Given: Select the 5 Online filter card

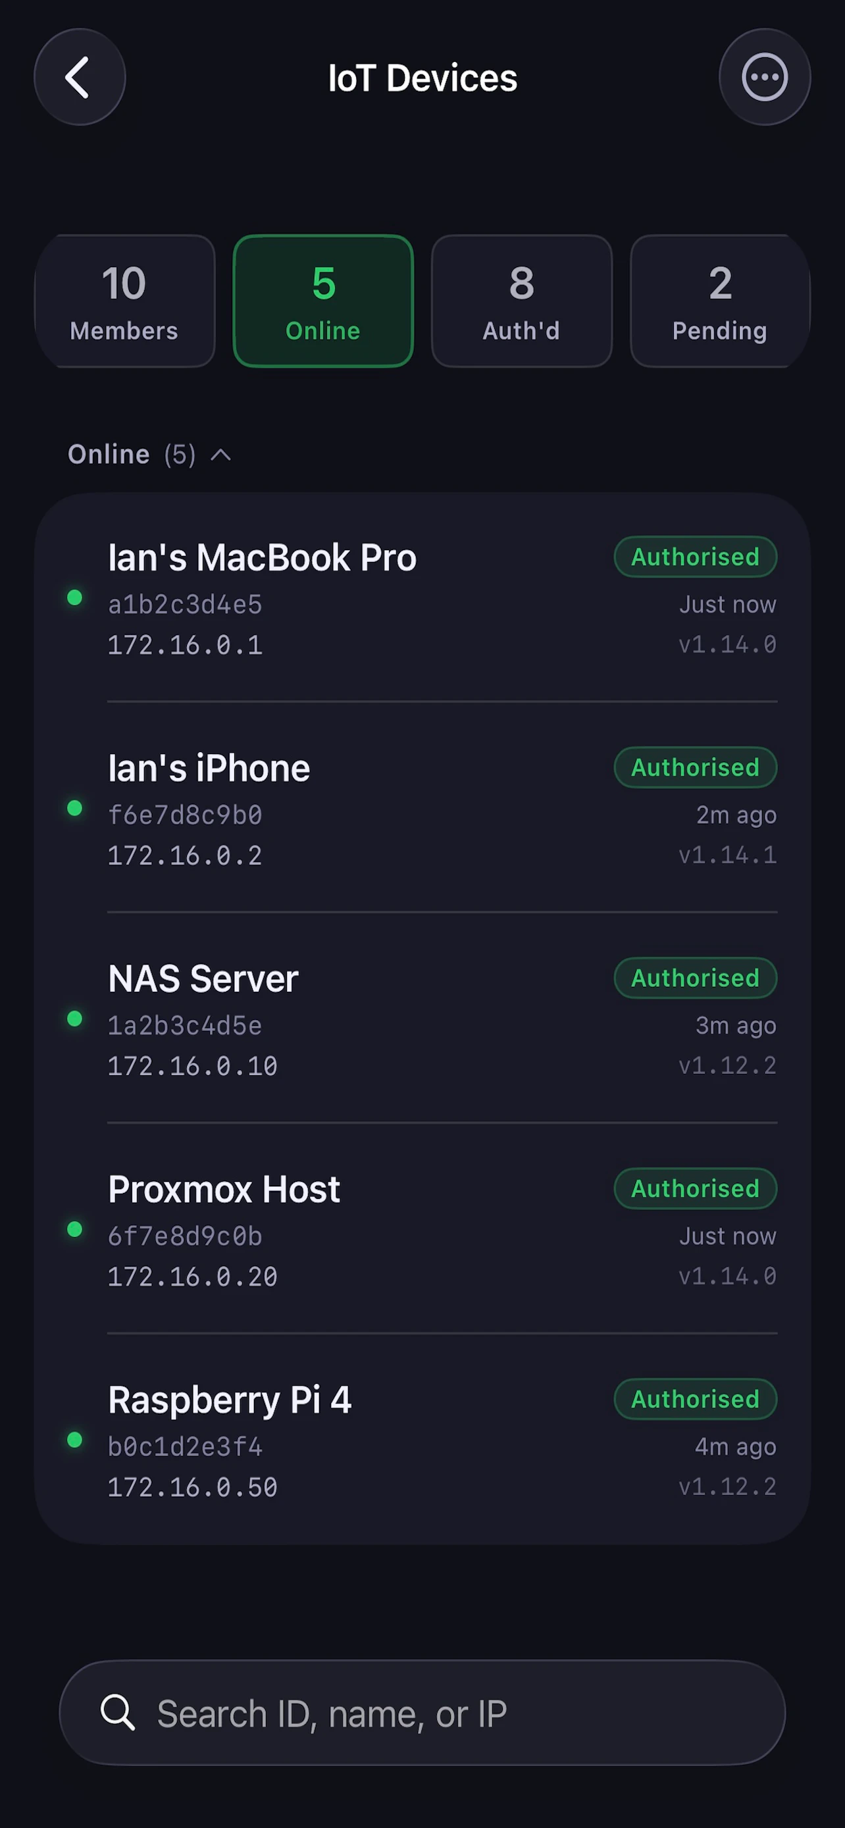Looking at the screenshot, I should coord(323,301).
